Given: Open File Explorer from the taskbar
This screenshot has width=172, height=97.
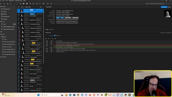Looking at the screenshot, I should [x=66, y=95].
